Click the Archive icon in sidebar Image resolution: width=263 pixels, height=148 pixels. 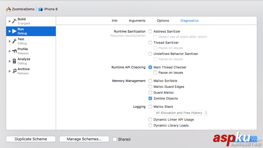[x=14, y=71]
